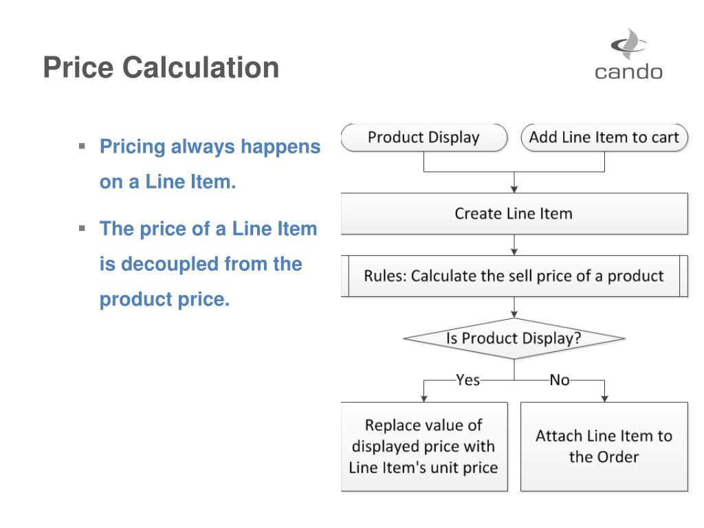Select the Attach Line Item to the Order box

(604, 446)
